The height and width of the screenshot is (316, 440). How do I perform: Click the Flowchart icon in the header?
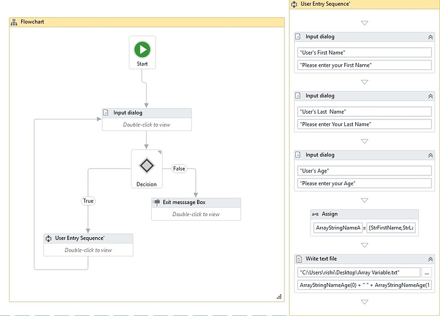14,22
